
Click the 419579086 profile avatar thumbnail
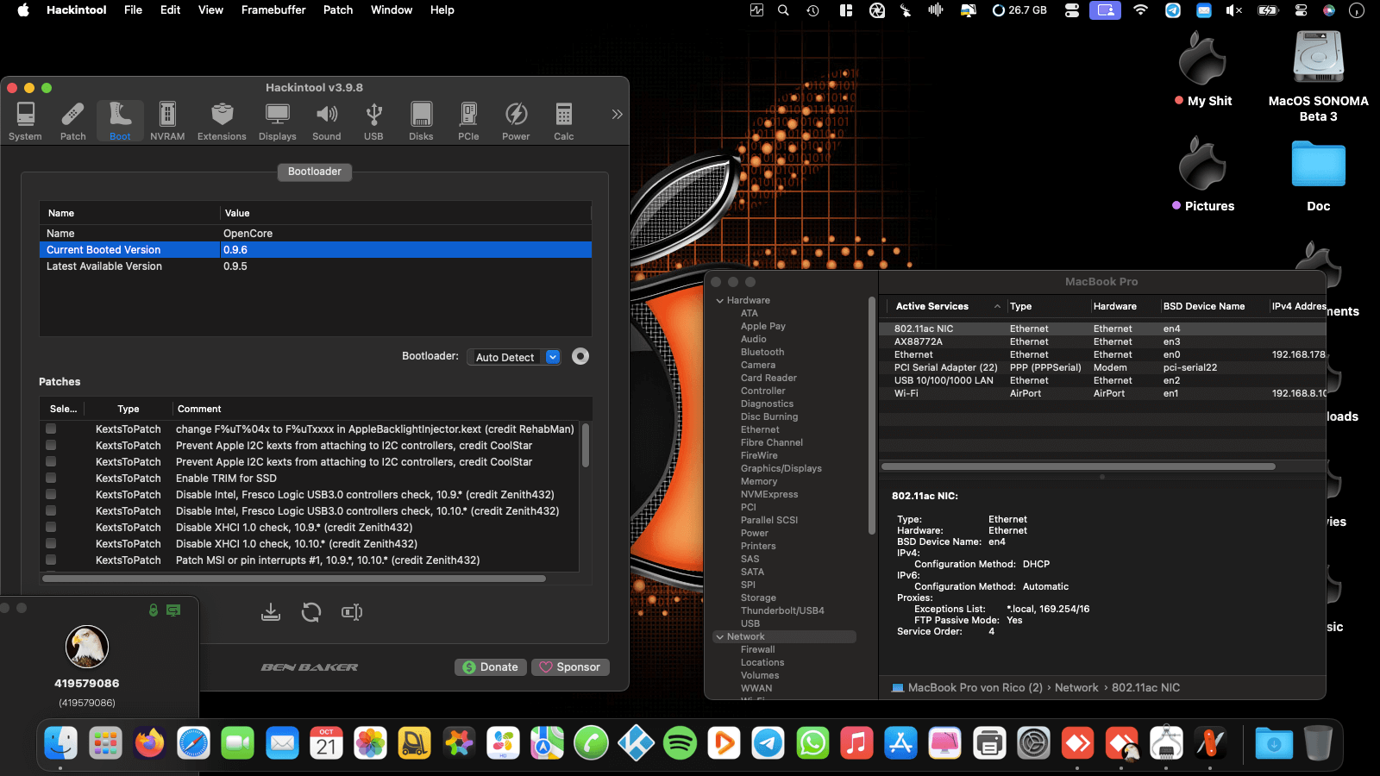point(87,647)
